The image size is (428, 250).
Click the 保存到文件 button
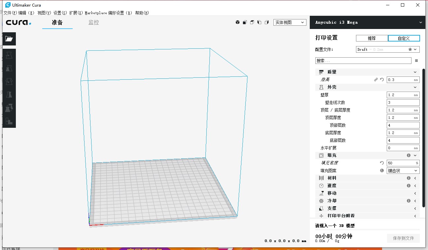click(403, 238)
